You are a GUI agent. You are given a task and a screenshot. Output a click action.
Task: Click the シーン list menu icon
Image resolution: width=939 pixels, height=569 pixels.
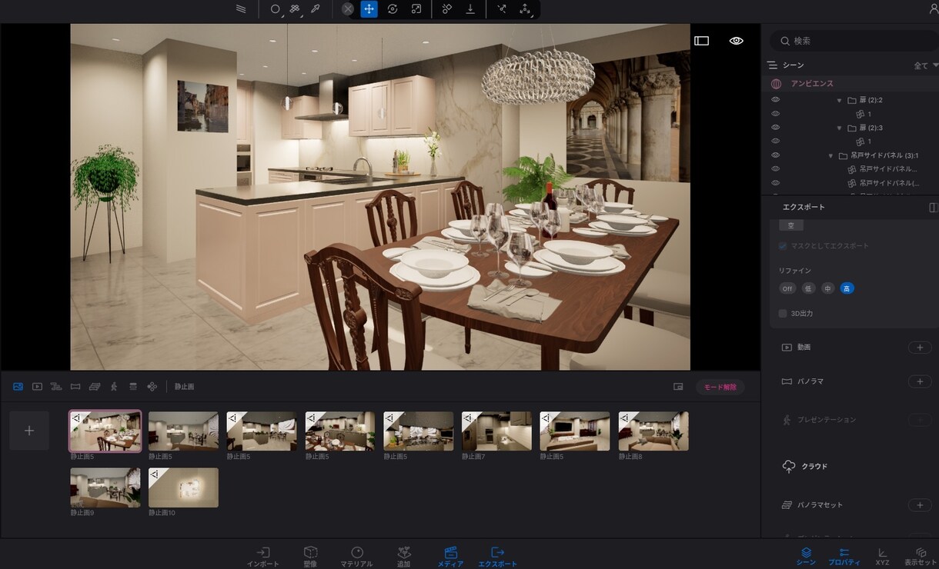point(772,65)
